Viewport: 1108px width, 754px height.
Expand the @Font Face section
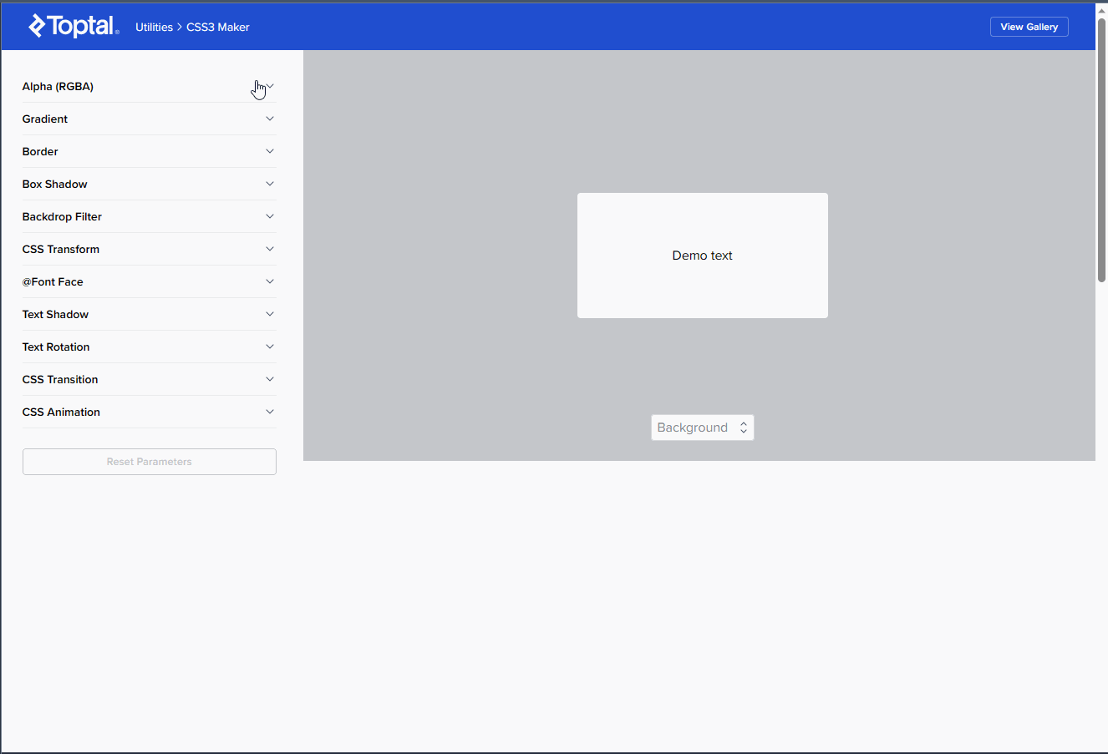[149, 282]
